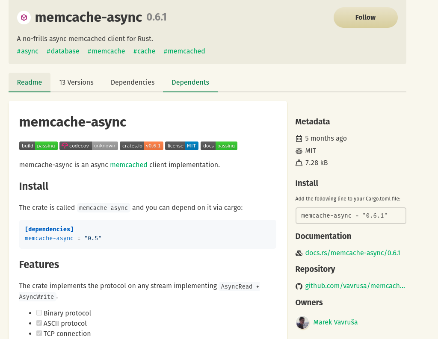438x339 pixels.
Task: Open docs.rs/memcache-async/0.6.1 documentation link
Action: click(352, 253)
